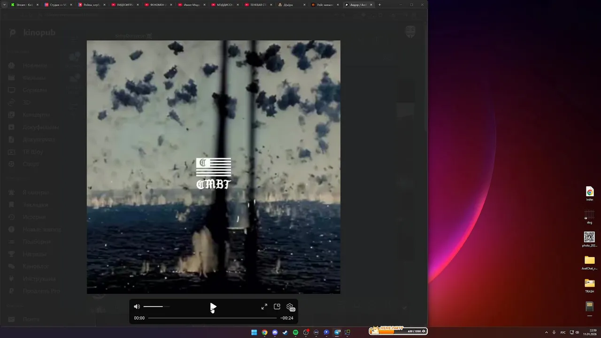Switch to the Stream - Kick tab

pos(24,5)
